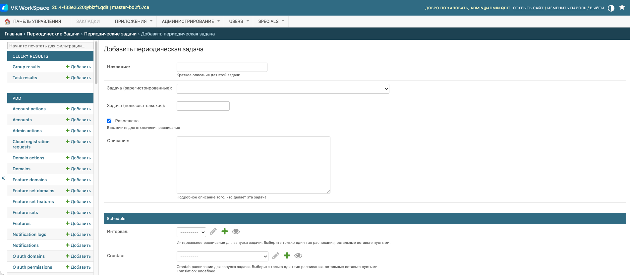This screenshot has height=275, width=630.
Task: Click the Главная breadcrumb link
Action: click(x=13, y=34)
